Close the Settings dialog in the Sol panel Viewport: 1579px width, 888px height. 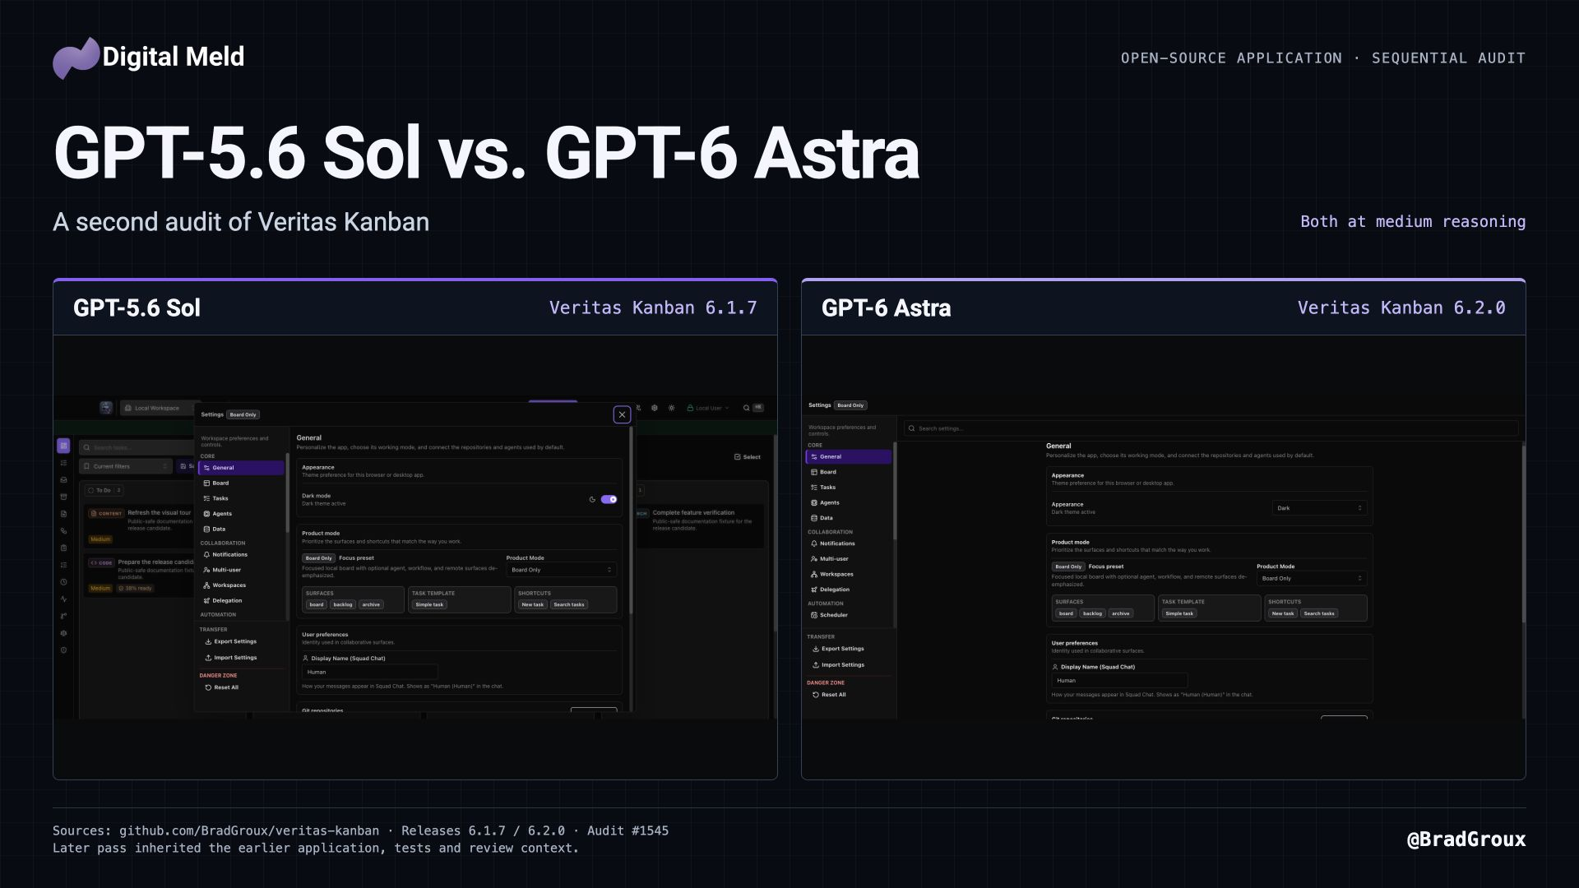[x=622, y=414]
